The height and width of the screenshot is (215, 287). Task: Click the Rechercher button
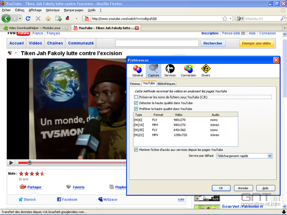(x=213, y=43)
